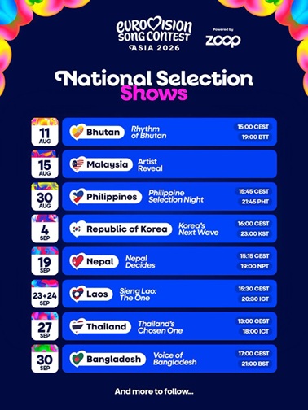Image resolution: width=308 pixels, height=410 pixels.
Task: Click the 16:00 CEST time badge
Action: tap(253, 224)
